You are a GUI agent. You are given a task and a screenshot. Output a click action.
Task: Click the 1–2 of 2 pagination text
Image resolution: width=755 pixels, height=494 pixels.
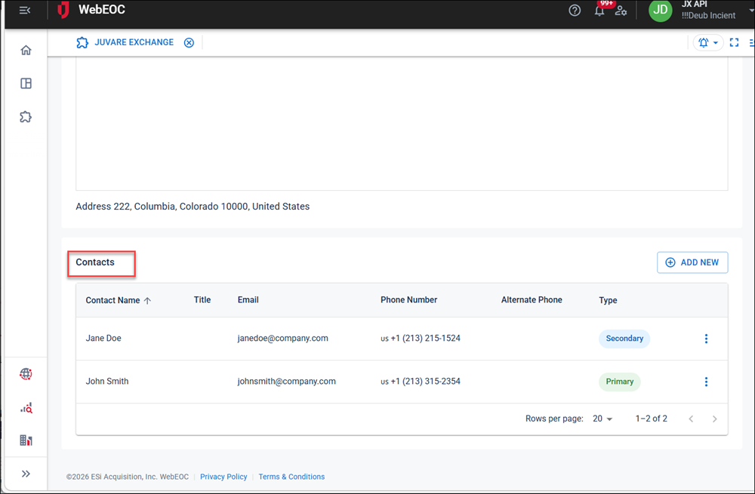coord(652,419)
